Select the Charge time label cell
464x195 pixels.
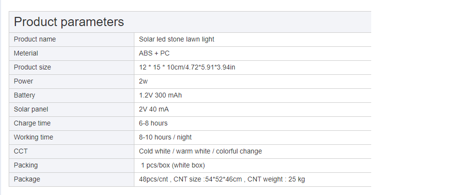[x=32, y=123]
